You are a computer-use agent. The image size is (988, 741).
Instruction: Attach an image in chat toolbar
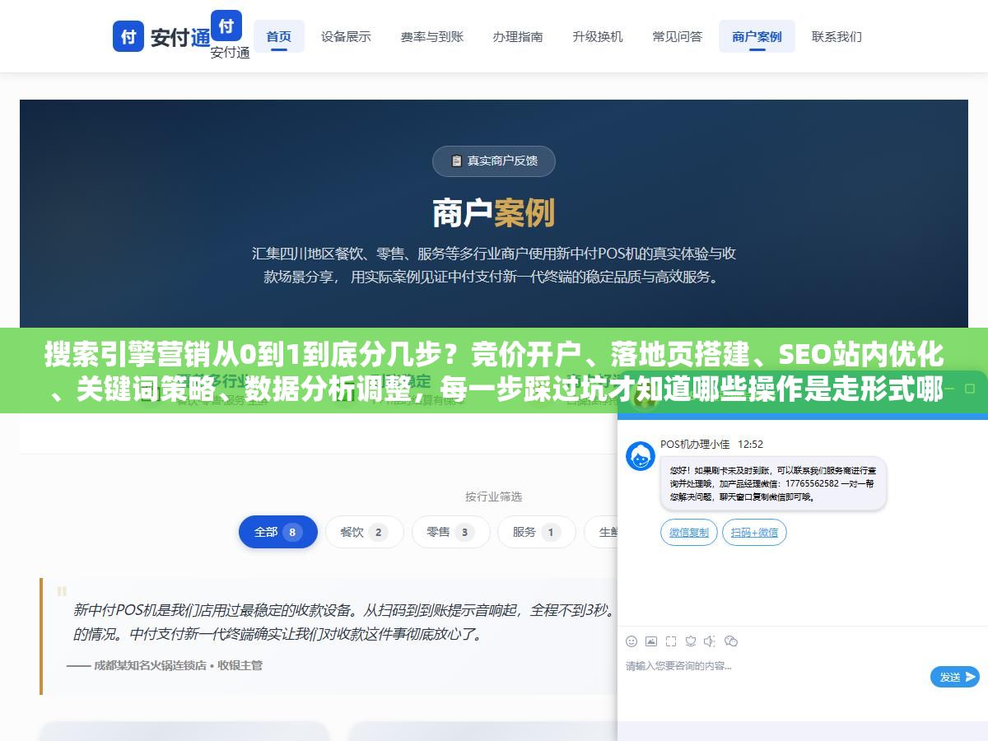(651, 641)
